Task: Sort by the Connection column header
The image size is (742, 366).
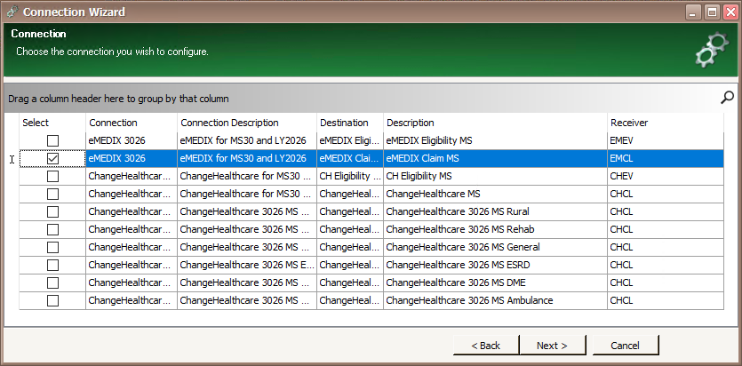Action: (x=132, y=123)
